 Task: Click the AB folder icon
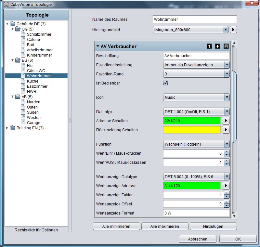18,97
